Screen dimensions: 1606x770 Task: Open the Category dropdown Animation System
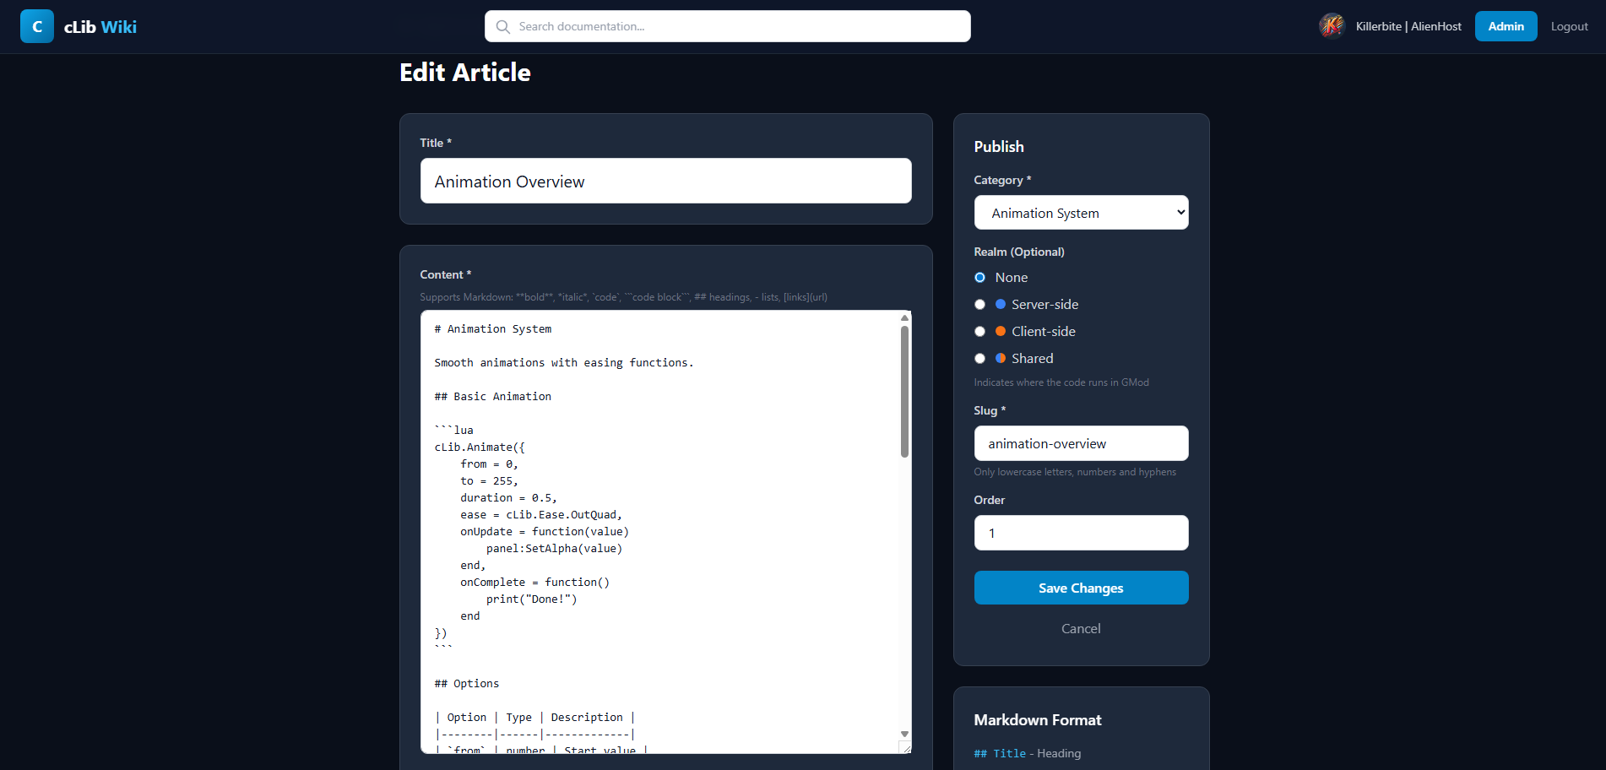[x=1081, y=213]
